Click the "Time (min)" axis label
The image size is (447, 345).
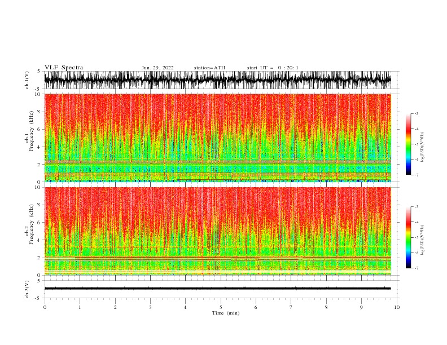[x=226, y=313]
